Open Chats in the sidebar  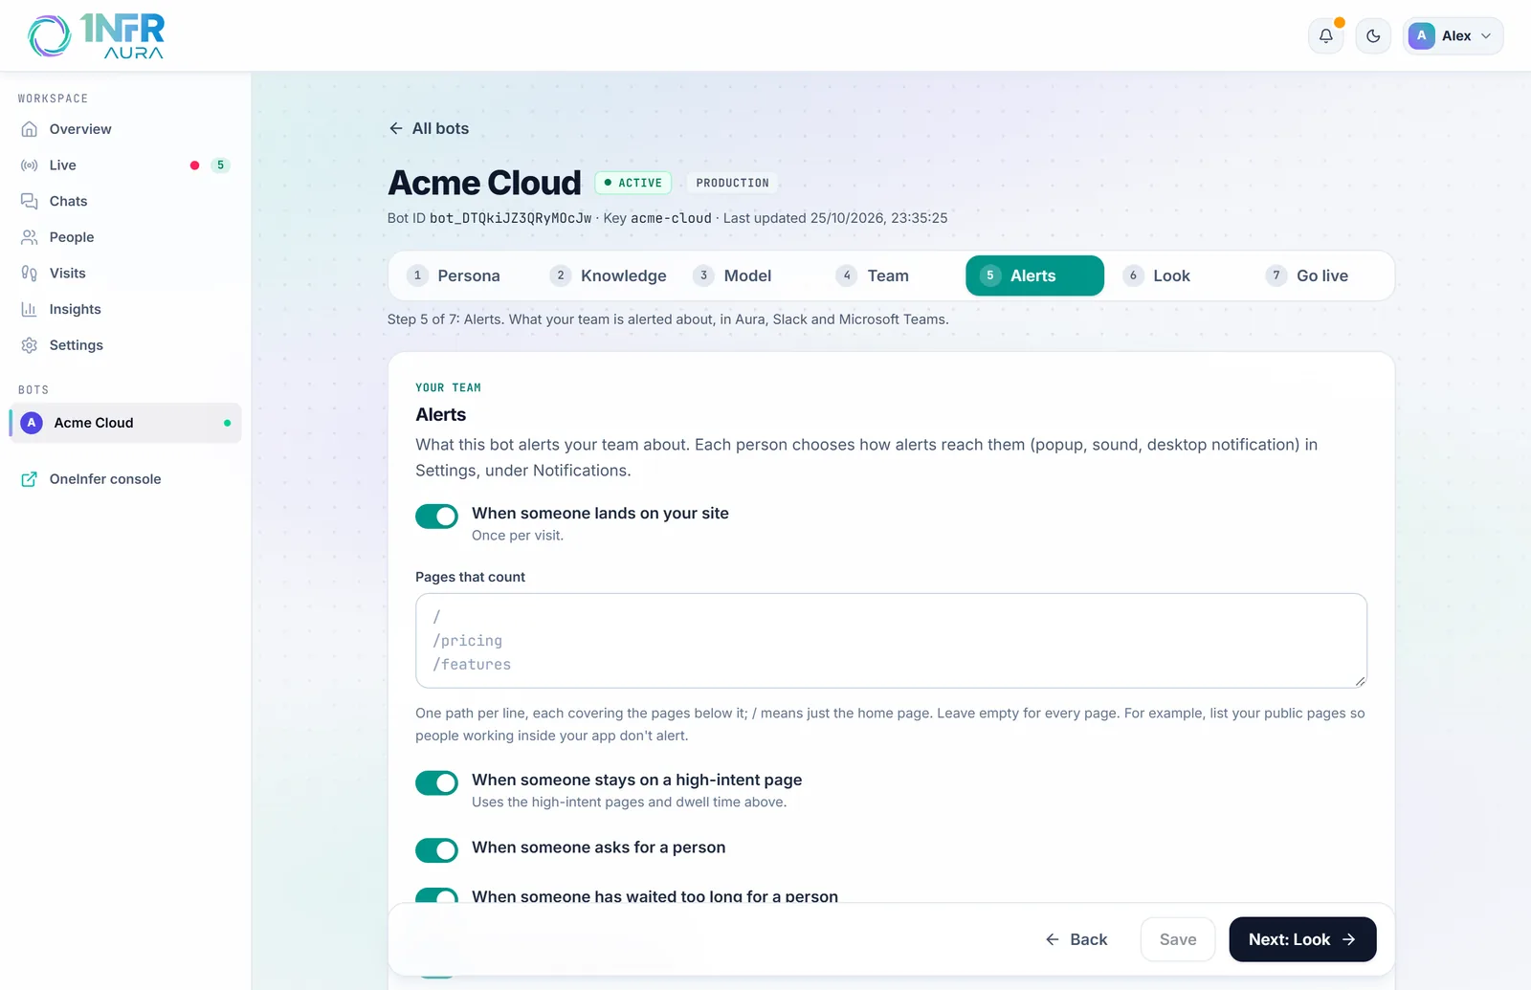125,201
